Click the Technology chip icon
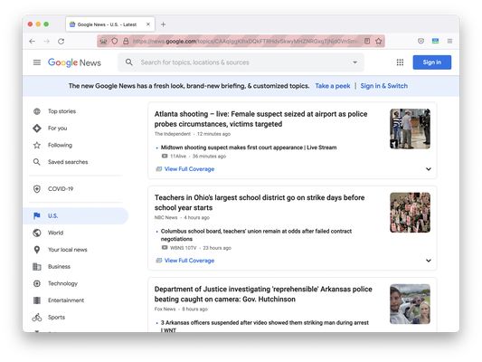 pos(37,283)
